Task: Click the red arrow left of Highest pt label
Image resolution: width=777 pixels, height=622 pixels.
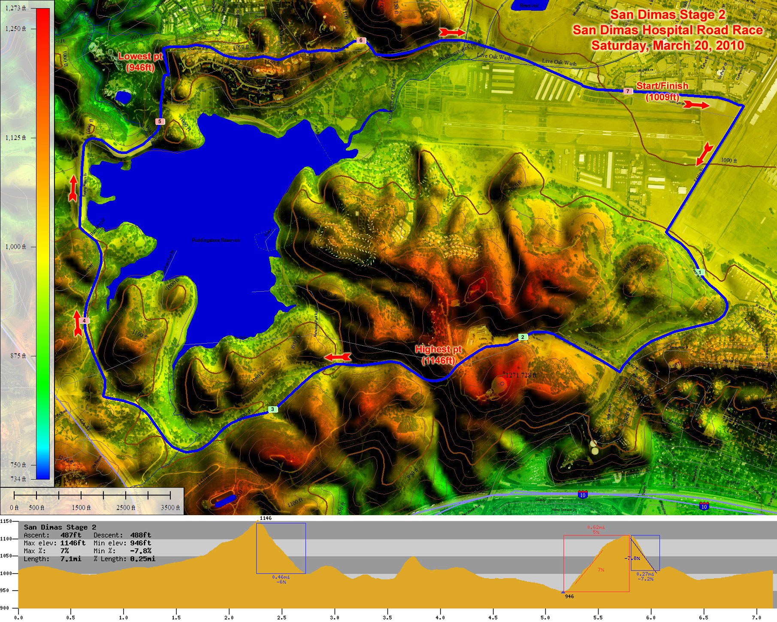Action: (x=338, y=357)
